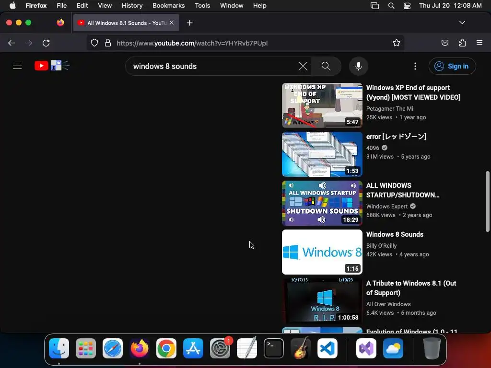Open tracking protection shield panel
The image size is (491, 368).
94,43
